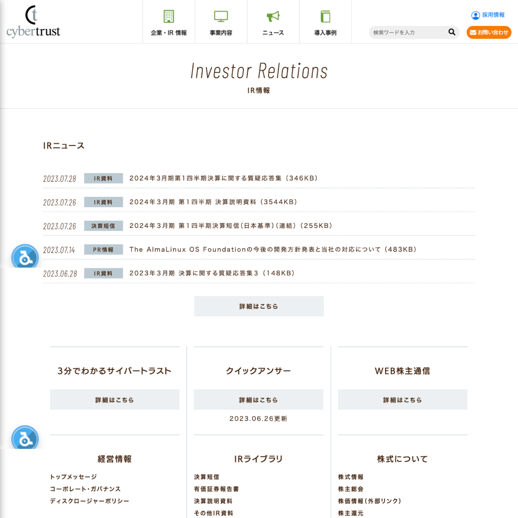Open 詳細はこちら under WEB株主通信
Viewport: 518px width, 518px height.
pyautogui.click(x=403, y=400)
